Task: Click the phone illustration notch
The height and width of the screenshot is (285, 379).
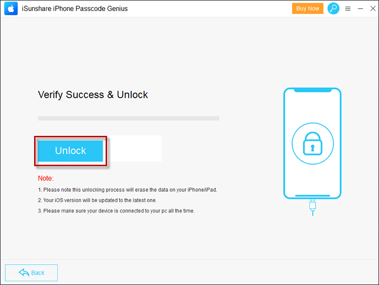Action: pyautogui.click(x=313, y=90)
